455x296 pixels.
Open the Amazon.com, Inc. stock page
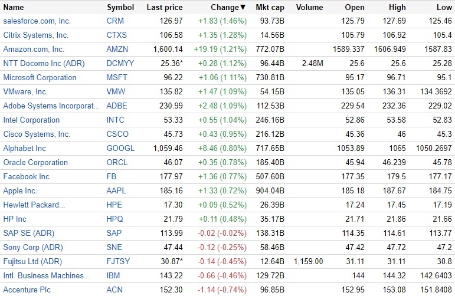pos(34,50)
